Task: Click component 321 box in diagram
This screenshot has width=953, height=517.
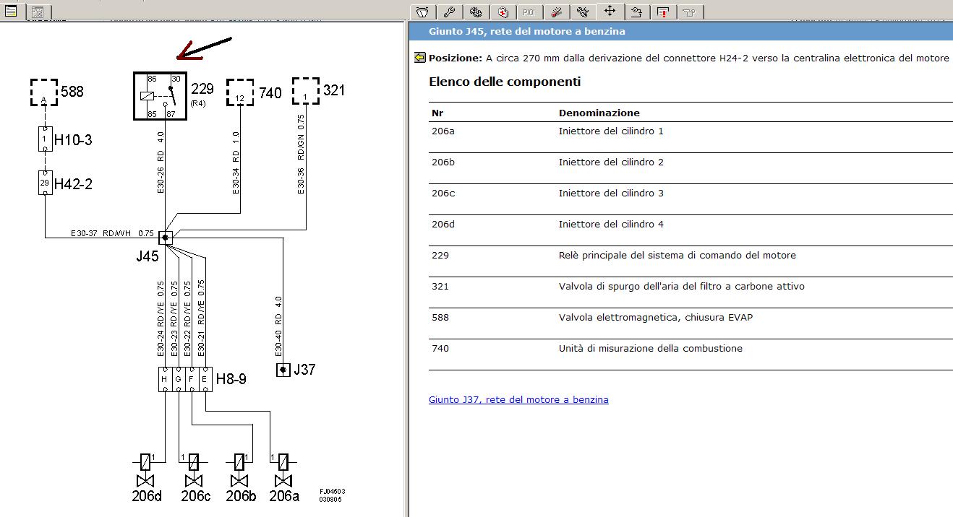Action: pos(305,91)
